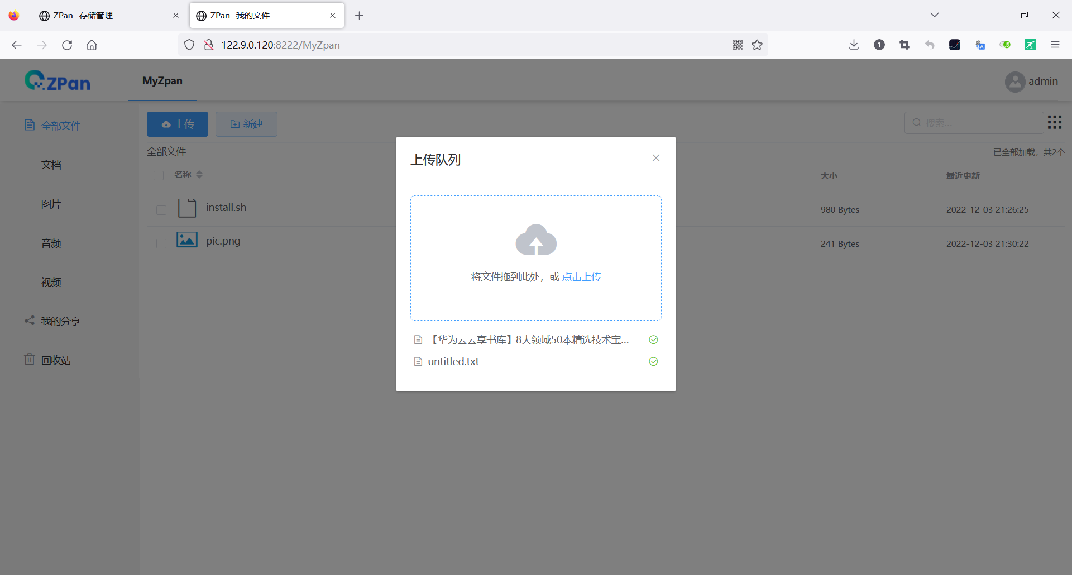Open browser downloads icon
Image resolution: width=1072 pixels, height=575 pixels.
(x=853, y=45)
